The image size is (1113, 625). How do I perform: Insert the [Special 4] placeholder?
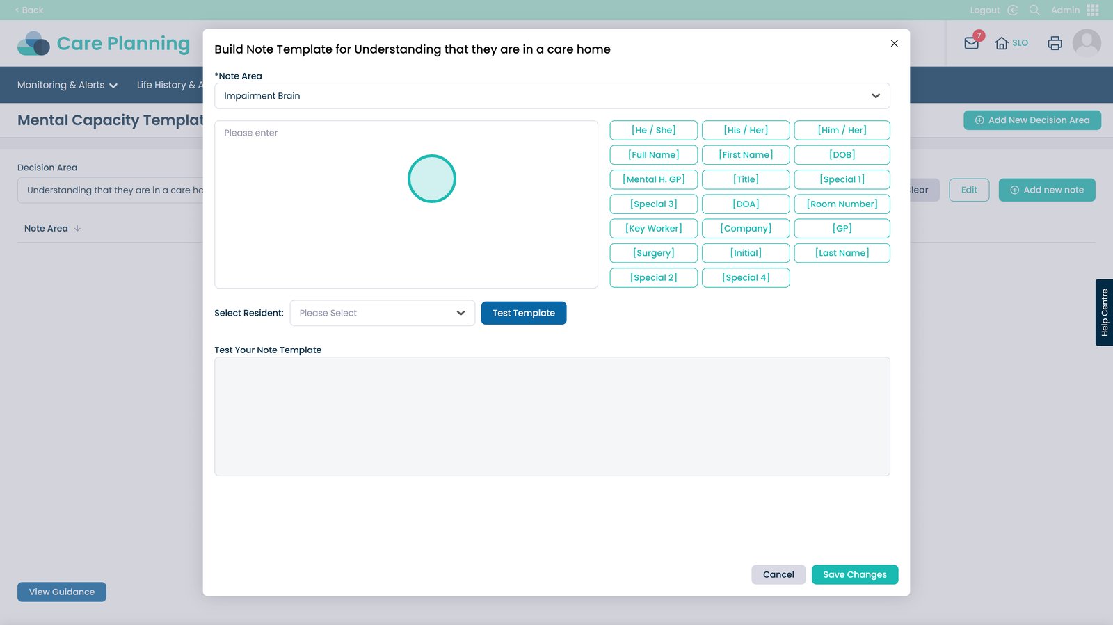click(746, 277)
